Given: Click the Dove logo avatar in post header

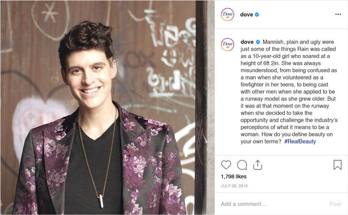Looking at the screenshot, I should 227,15.
